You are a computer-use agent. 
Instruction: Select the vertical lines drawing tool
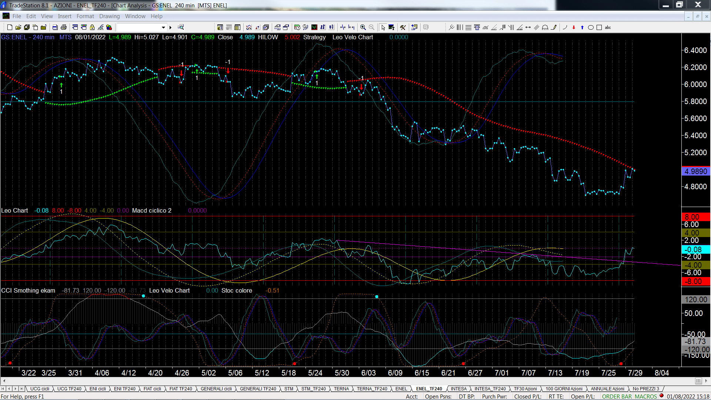tap(460, 27)
